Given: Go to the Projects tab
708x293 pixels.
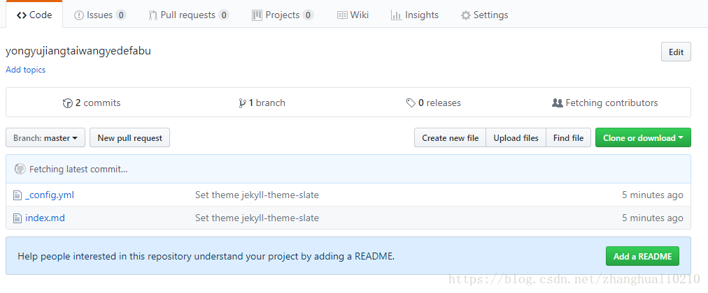Looking at the screenshot, I should (x=282, y=15).
